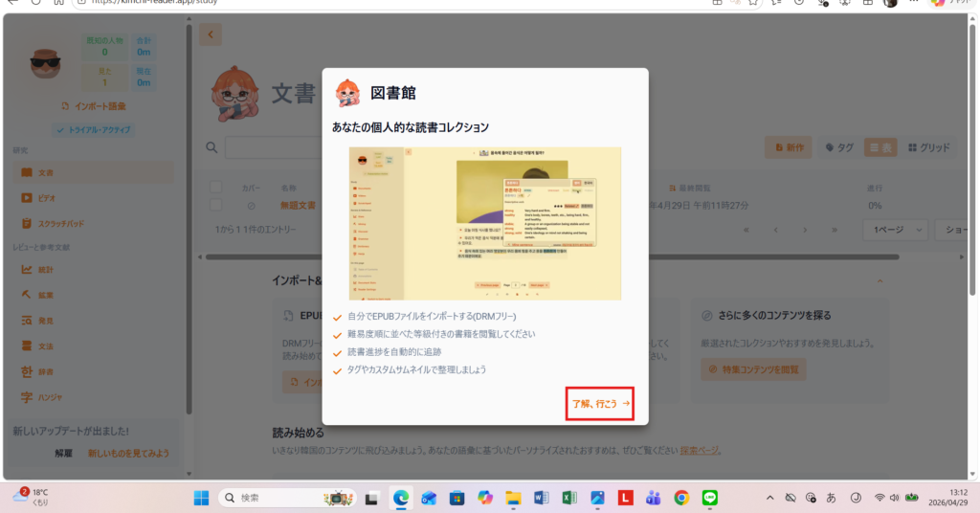Switch to グリッド grid view
Screen dimensions: 980x513
click(x=928, y=147)
